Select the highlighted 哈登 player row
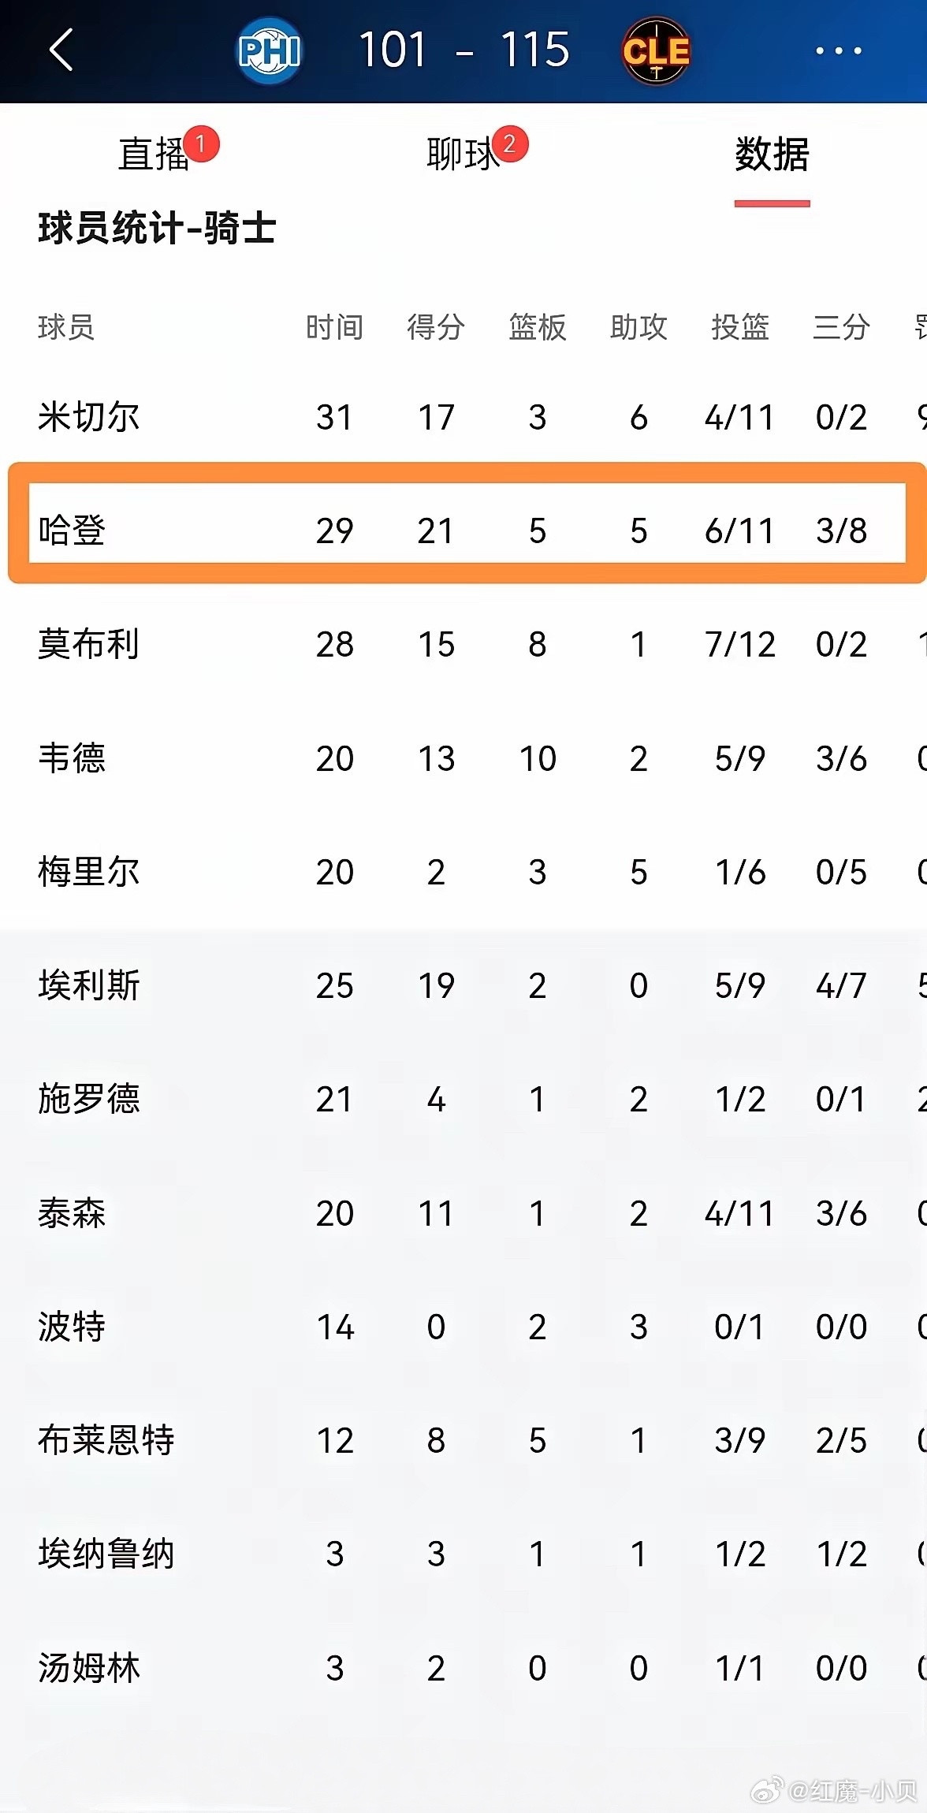This screenshot has height=1813, width=927. click(463, 532)
